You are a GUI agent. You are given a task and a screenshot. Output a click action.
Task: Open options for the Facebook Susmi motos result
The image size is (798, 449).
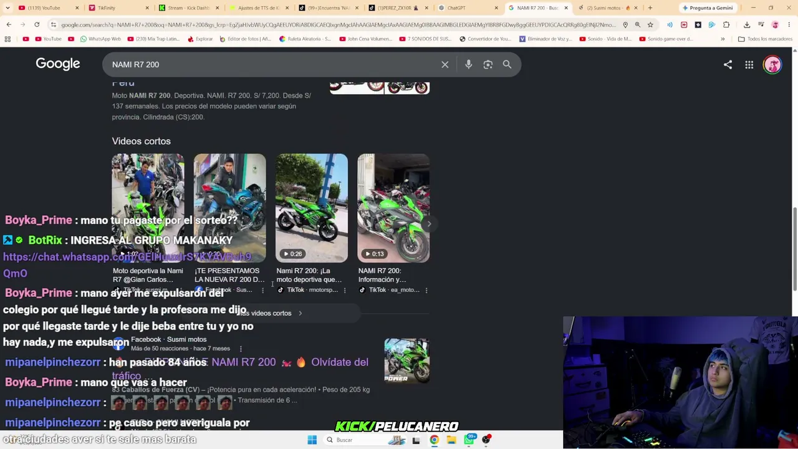241,349
